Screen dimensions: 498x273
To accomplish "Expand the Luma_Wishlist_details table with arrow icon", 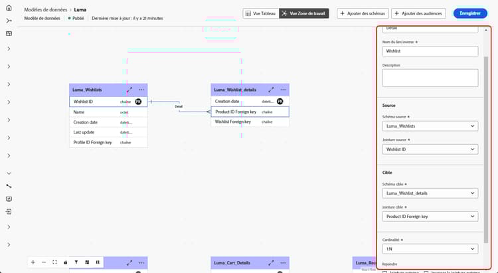I will coord(271,90).
